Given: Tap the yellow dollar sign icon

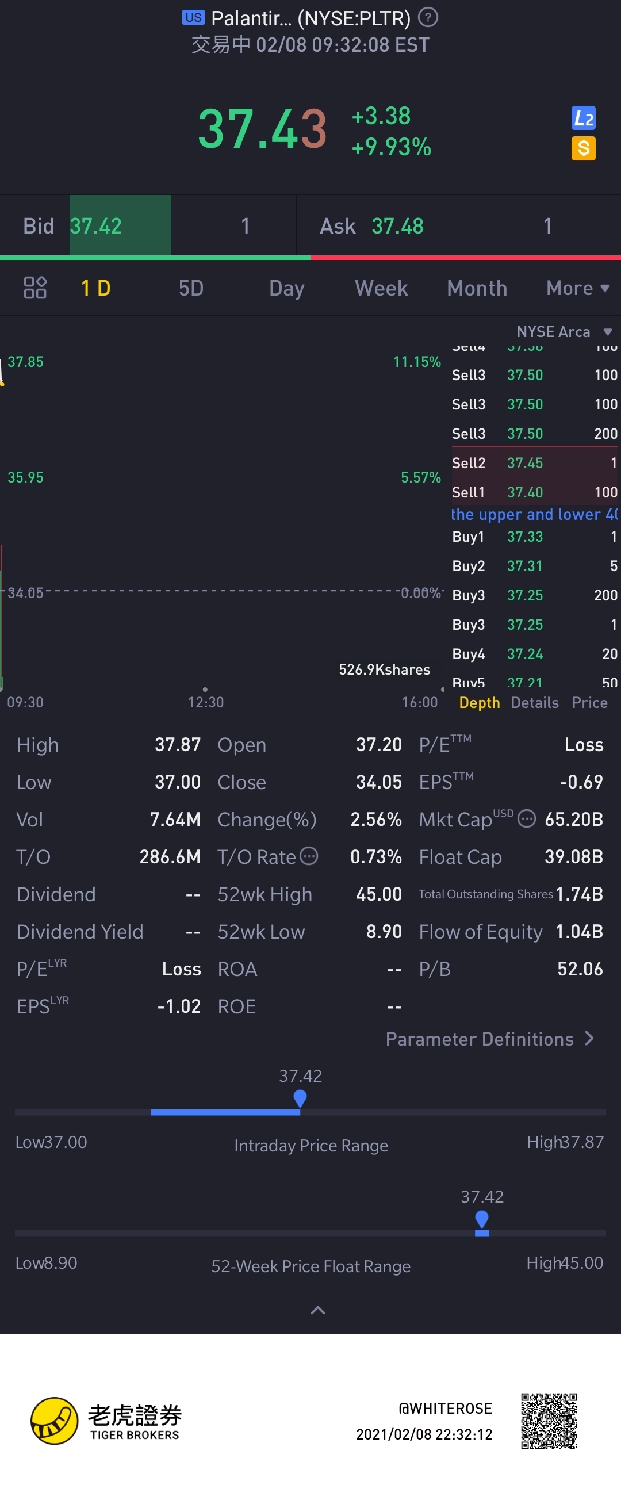Looking at the screenshot, I should [583, 148].
